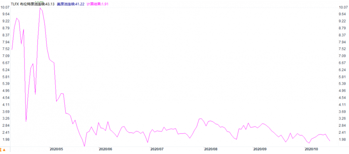Click the 1.98 value on left price axis
Image resolution: width=349 pixels, height=154 pixels.
pos(6,139)
